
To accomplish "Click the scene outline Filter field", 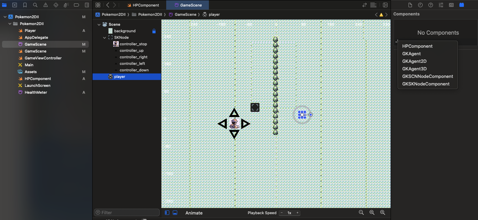I will click(127, 212).
